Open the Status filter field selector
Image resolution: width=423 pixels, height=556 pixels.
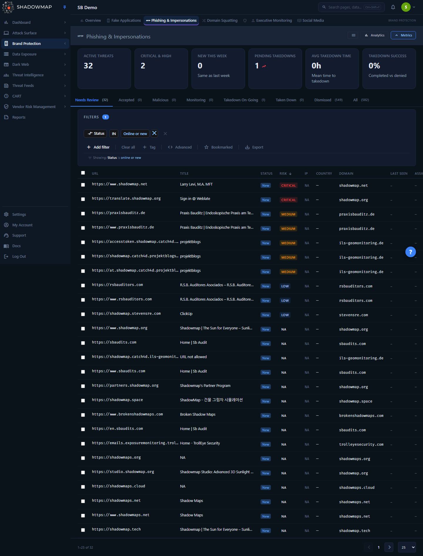coord(95,134)
